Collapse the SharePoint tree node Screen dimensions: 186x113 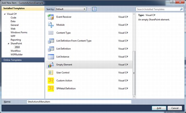click(x=8, y=44)
